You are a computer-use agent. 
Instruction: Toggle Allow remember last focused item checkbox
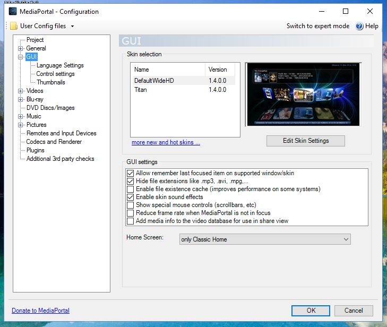tap(130, 173)
